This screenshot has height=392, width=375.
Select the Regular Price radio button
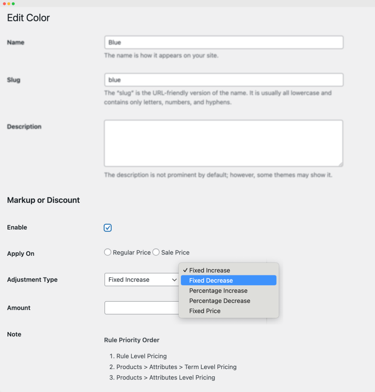coord(107,252)
